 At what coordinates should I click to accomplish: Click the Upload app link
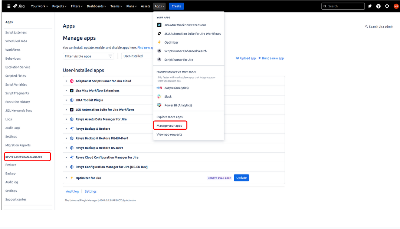[246, 58]
